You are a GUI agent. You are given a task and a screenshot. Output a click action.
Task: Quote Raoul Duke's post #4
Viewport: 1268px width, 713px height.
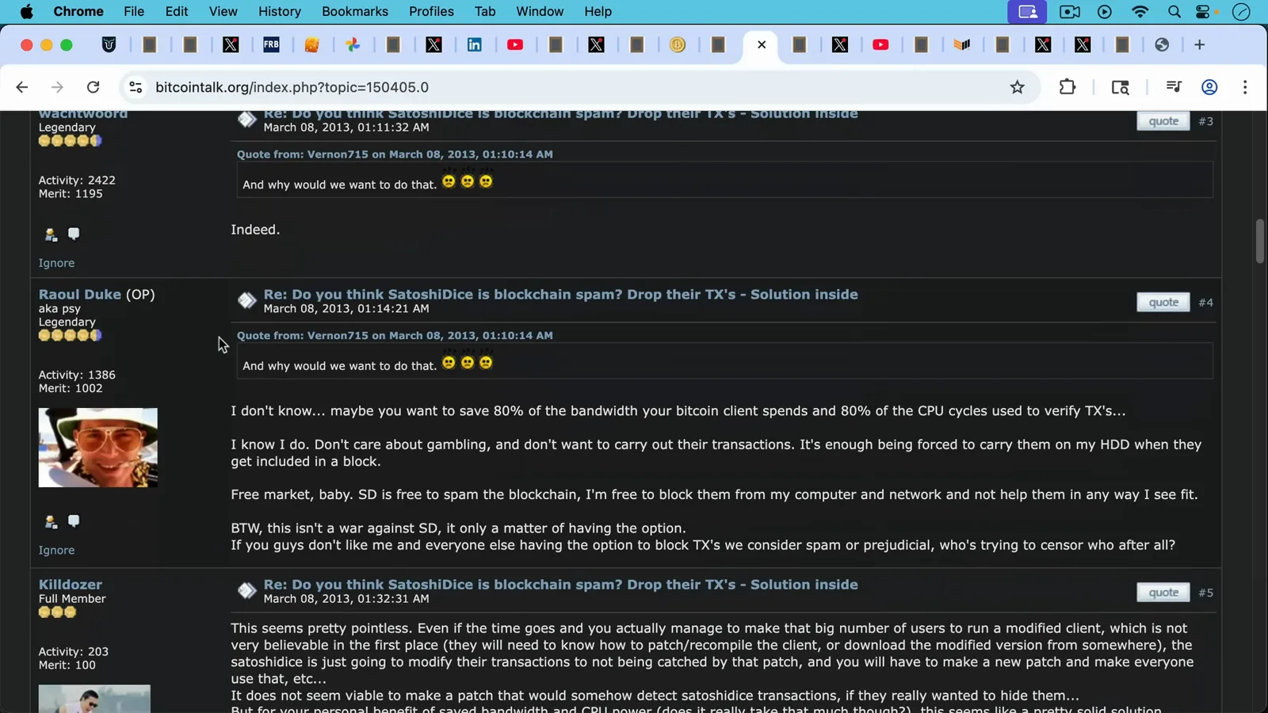pos(1163,303)
